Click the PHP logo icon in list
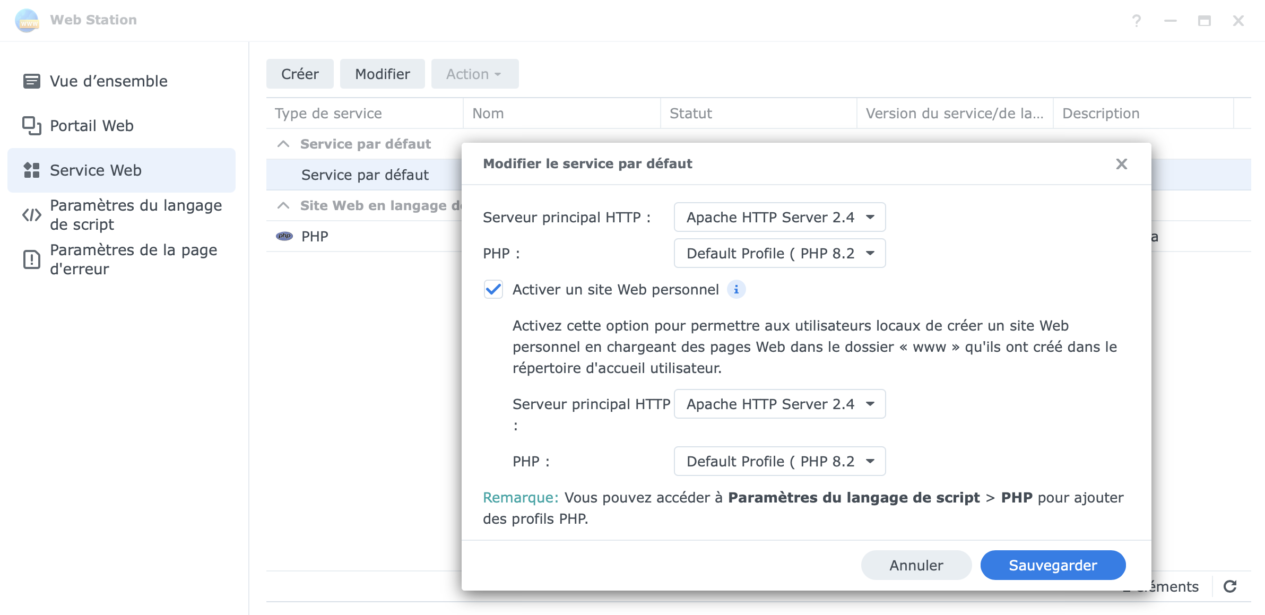1265x615 pixels. coord(284,236)
